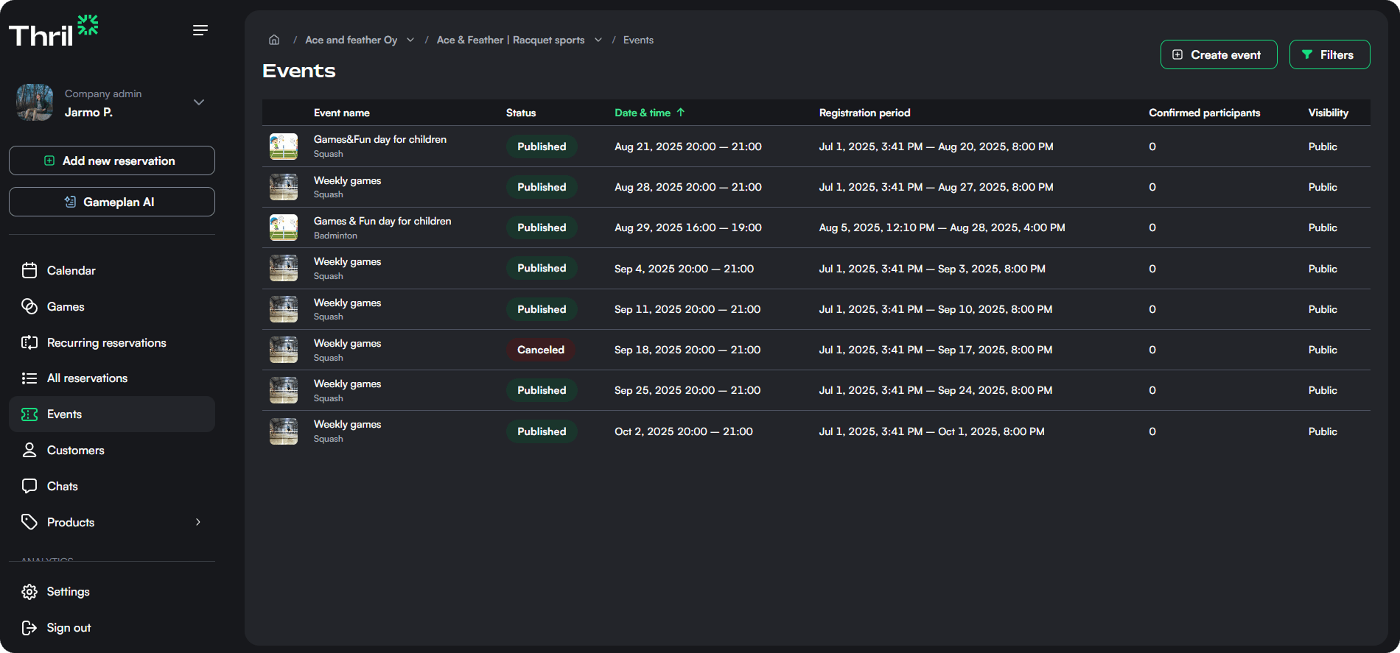Image resolution: width=1400 pixels, height=653 pixels.
Task: Expand the Company admin profile dropdown
Action: coord(198,102)
